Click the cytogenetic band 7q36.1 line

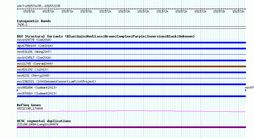click(x=131, y=28)
